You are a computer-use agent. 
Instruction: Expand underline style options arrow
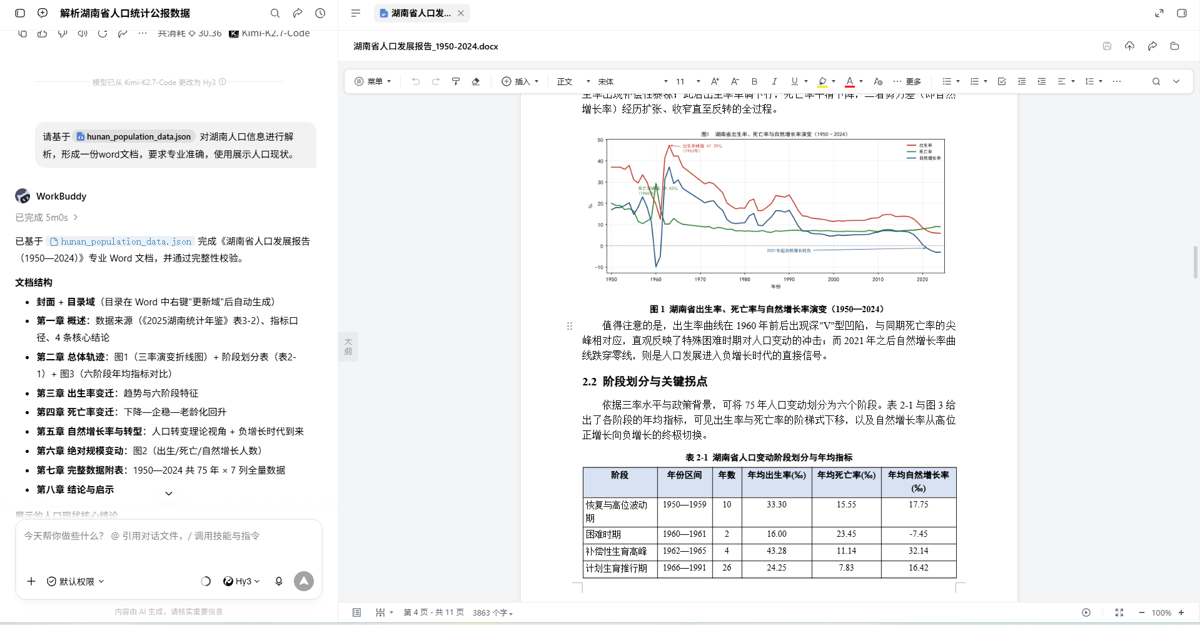806,81
